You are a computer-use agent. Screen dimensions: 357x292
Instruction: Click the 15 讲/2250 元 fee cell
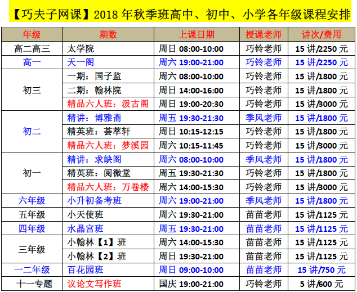click(x=321, y=49)
